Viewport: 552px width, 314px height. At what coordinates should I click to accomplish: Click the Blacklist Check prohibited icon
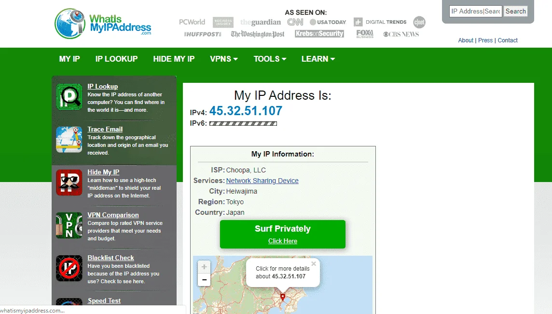(x=69, y=268)
